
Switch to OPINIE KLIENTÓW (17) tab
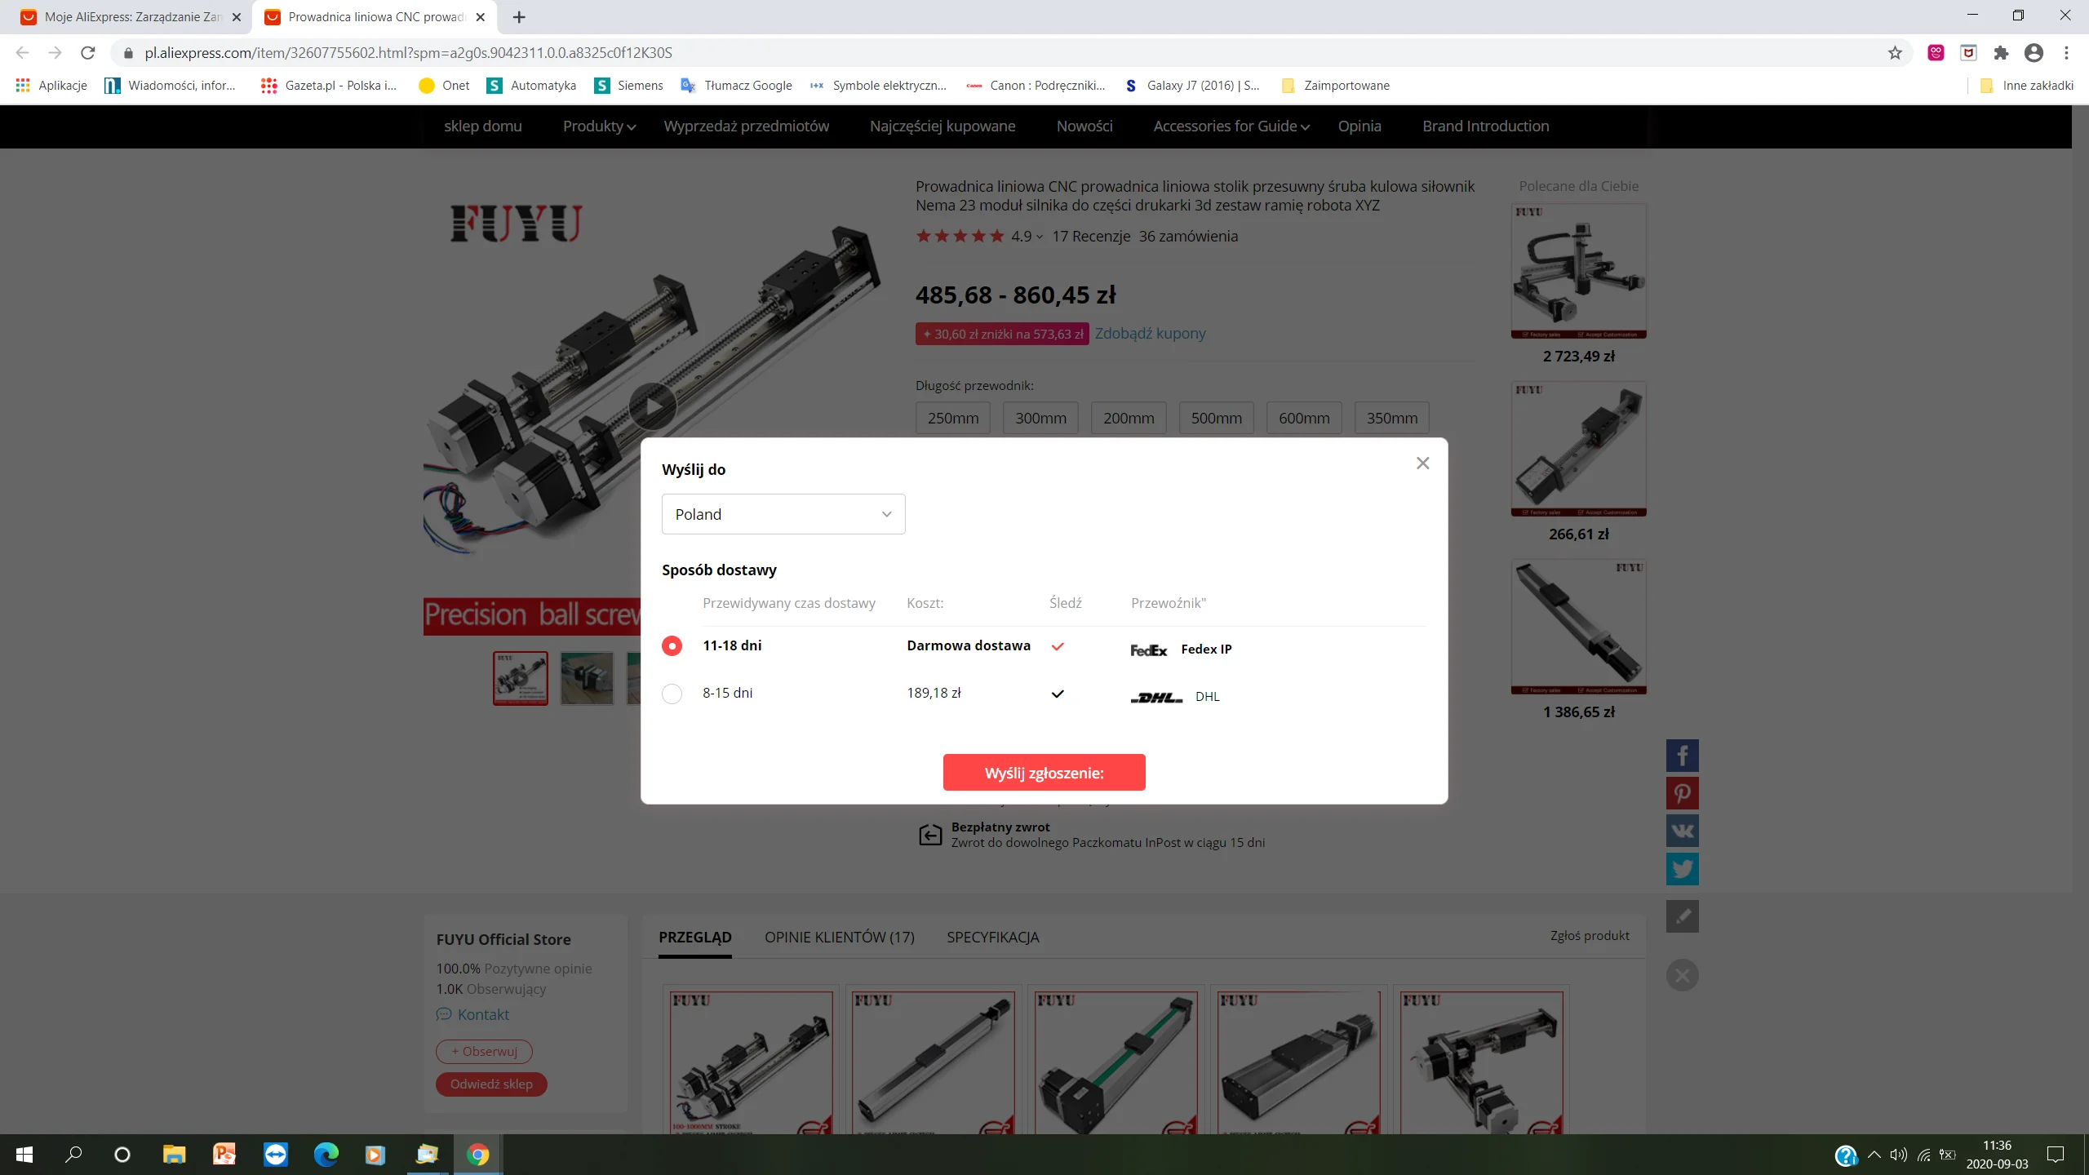[x=839, y=938]
